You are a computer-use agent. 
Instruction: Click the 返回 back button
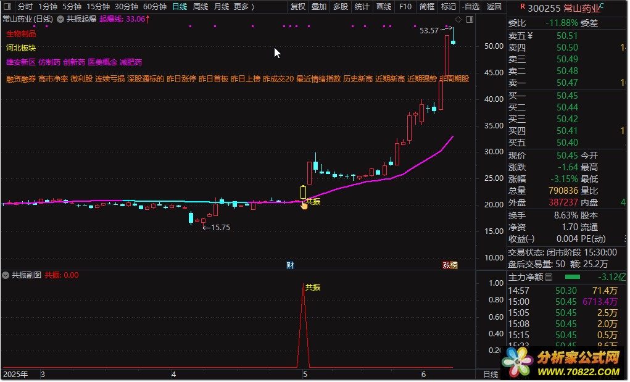pyautogui.click(x=494, y=6)
